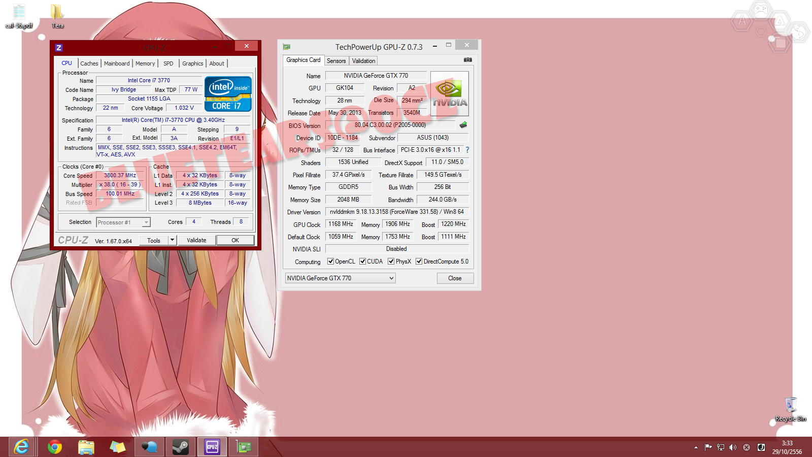Viewport: 812px width, 457px height.
Task: Click the Validate button in CPU-Z
Action: 196,240
